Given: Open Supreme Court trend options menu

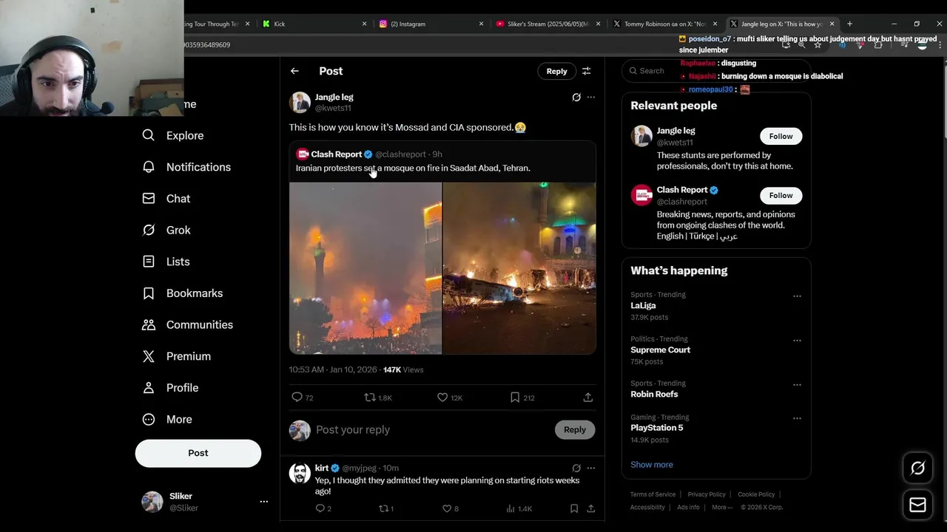Looking at the screenshot, I should (797, 341).
